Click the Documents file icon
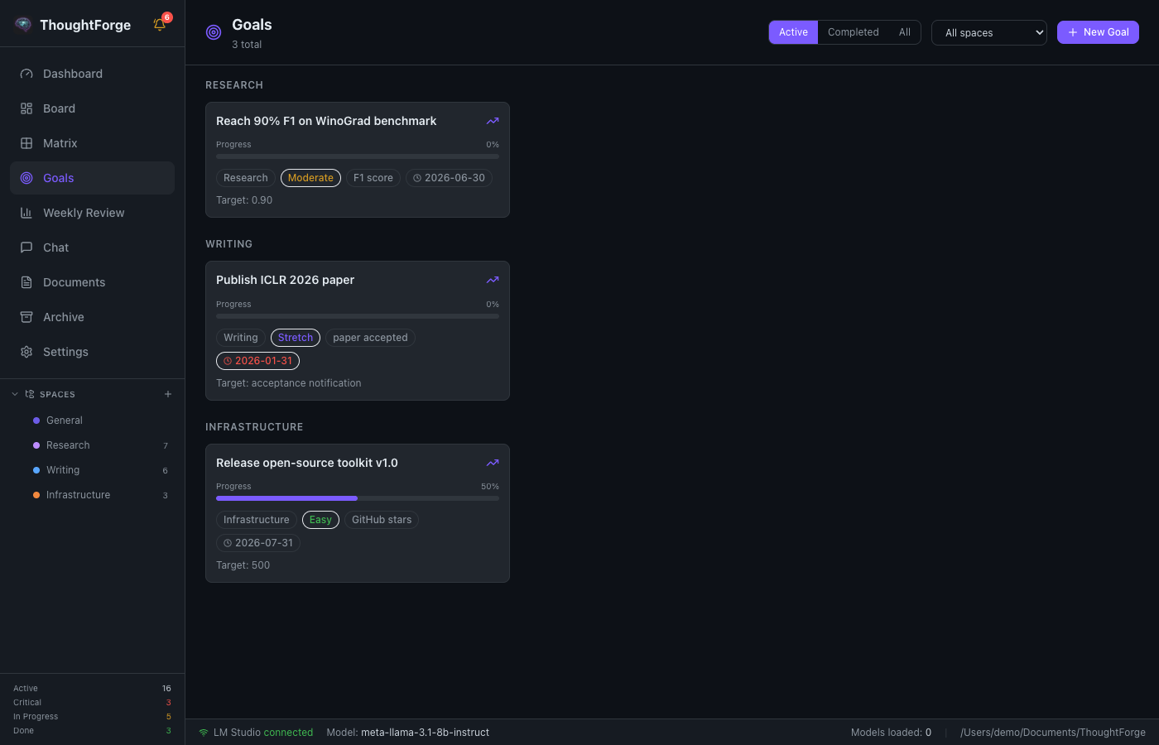Screen dimensions: 1159x745 [26, 282]
